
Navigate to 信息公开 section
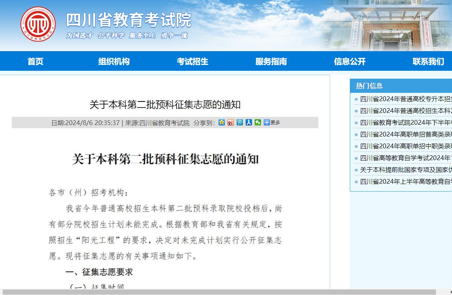[349, 61]
